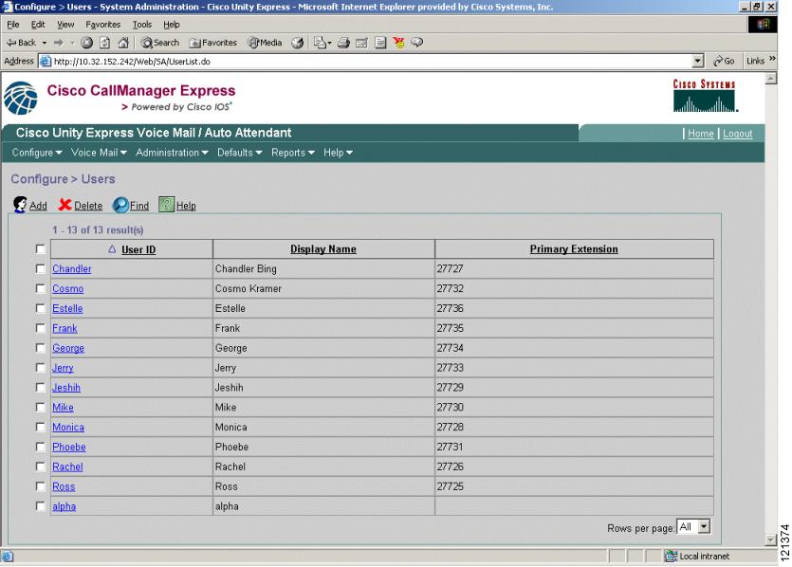
Task: Click the Forward arrow in the browser toolbar
Action: [x=59, y=43]
